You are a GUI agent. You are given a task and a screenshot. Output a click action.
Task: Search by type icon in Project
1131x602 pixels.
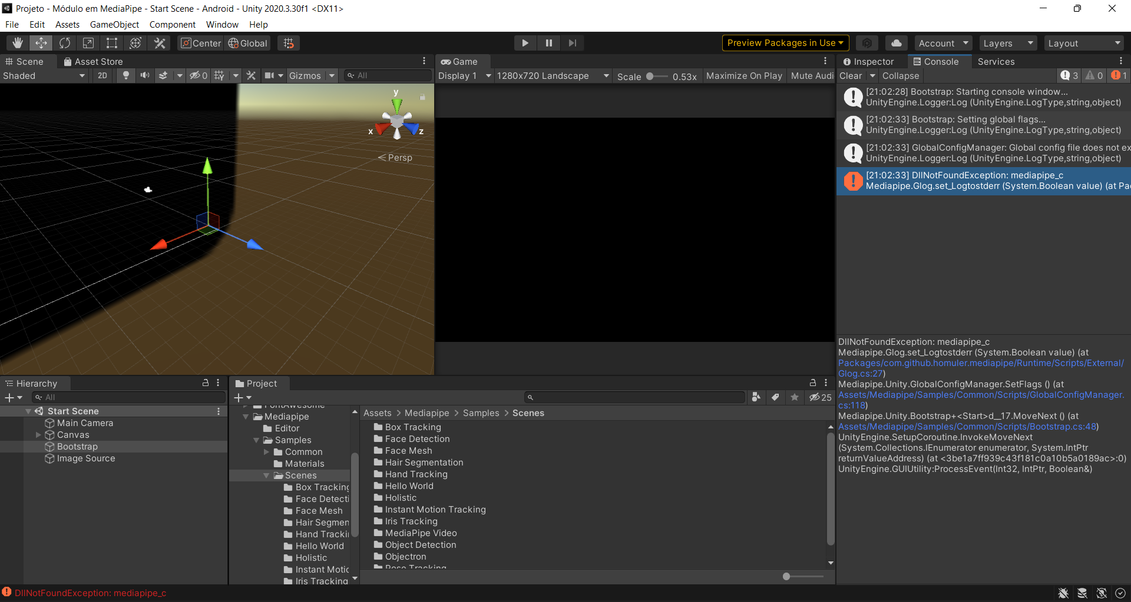[756, 397]
